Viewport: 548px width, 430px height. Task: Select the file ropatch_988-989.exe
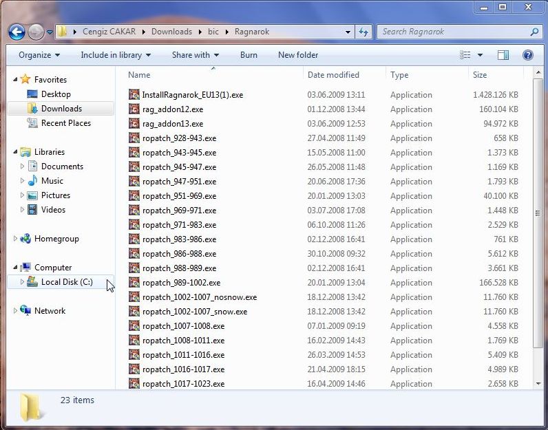[179, 268]
